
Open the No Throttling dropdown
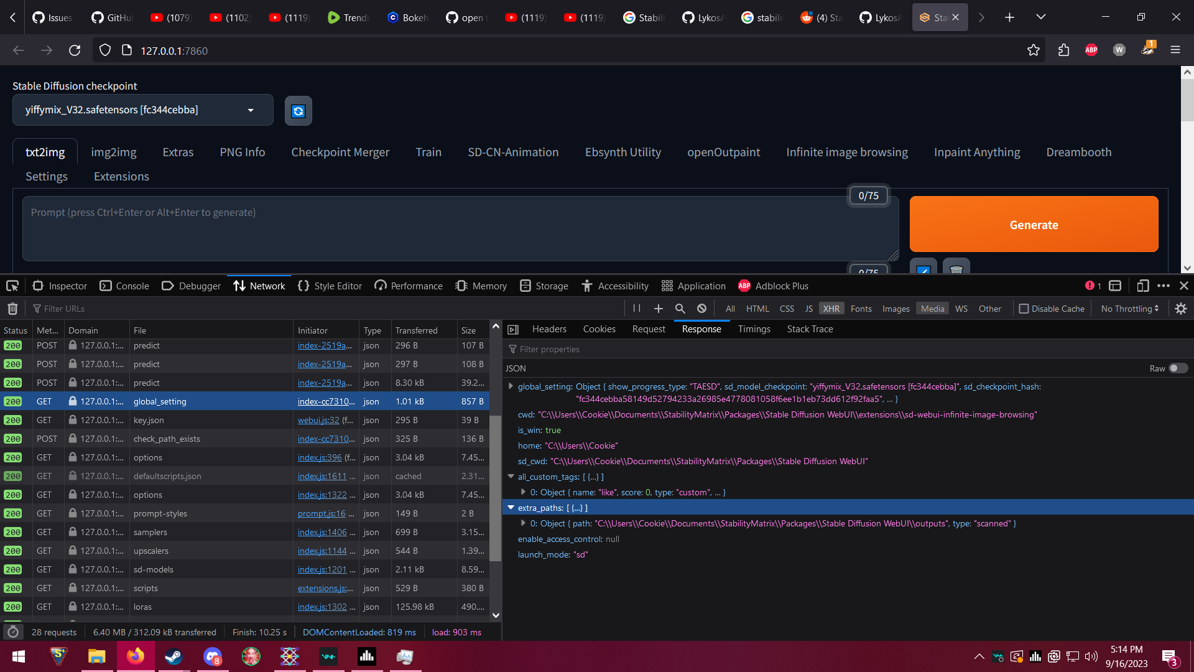tap(1129, 308)
